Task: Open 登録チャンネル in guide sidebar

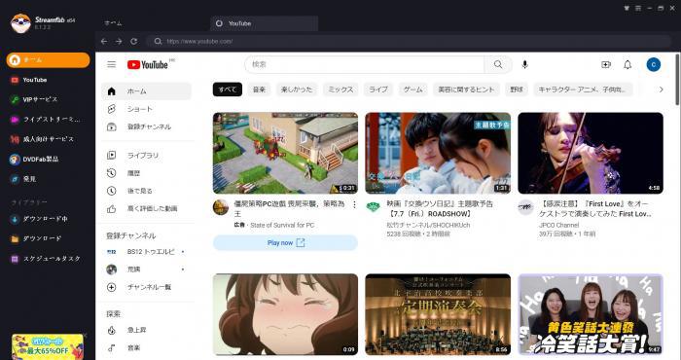Action: 146,126
